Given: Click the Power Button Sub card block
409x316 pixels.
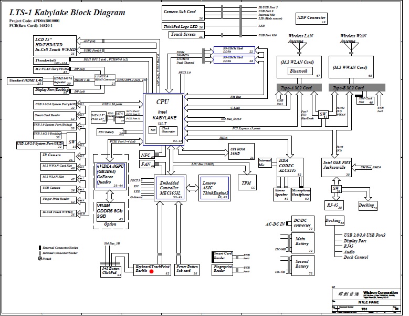Looking at the screenshot, I should pyautogui.click(x=187, y=270).
